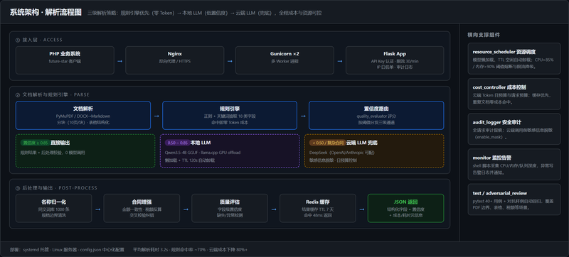Open the Gunicorn ×2 worker card
The height and width of the screenshot is (257, 569).
(285, 60)
